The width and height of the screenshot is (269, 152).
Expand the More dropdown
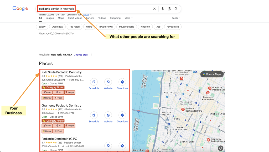128,18
